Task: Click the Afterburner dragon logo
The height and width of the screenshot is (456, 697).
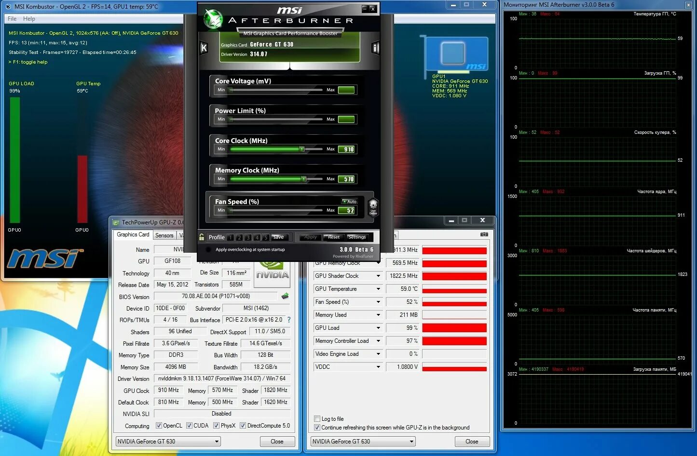Action: (212, 19)
